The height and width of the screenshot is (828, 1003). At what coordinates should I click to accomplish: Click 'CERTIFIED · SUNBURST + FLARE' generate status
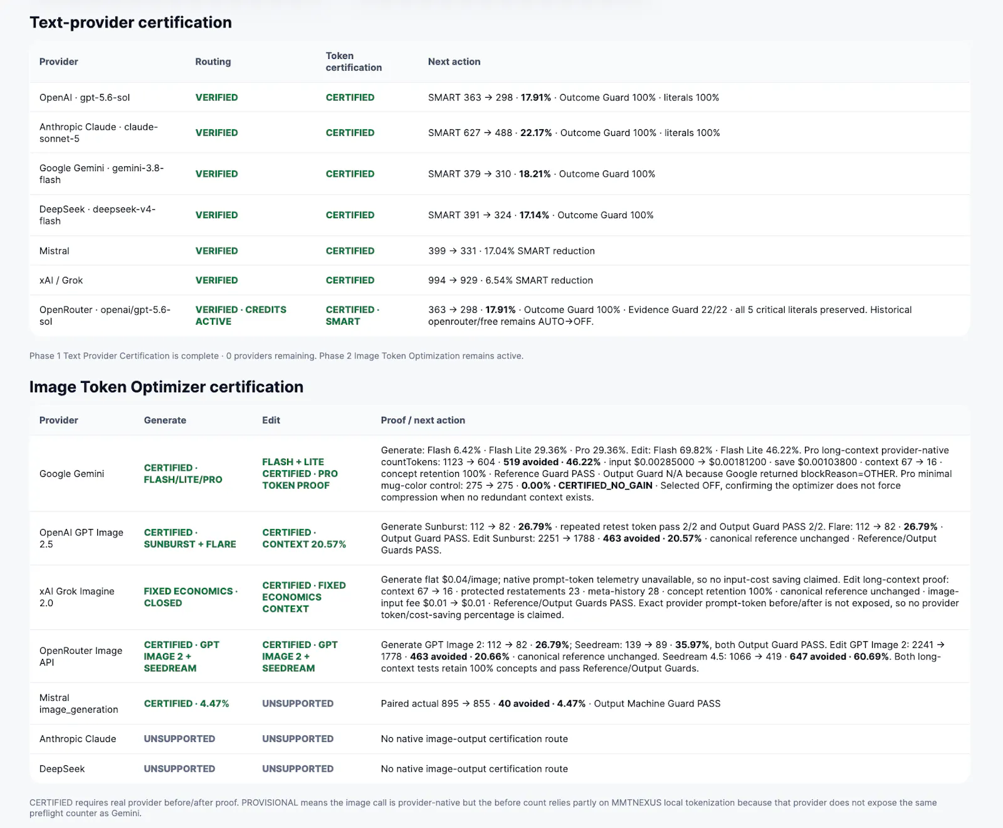coord(190,538)
